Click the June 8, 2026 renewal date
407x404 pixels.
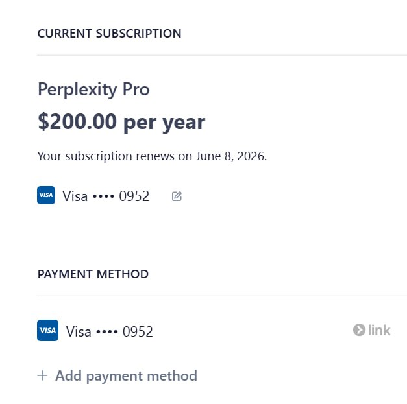[231, 156]
